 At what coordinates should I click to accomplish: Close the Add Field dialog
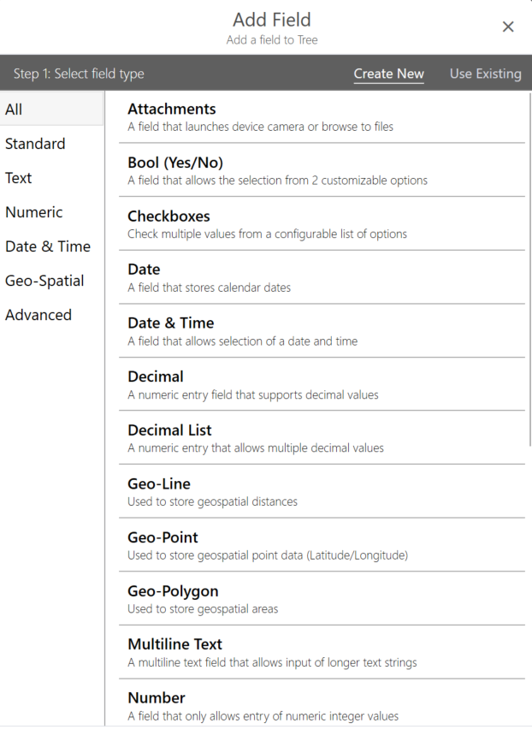[508, 27]
